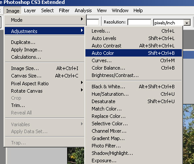Open Replace Color... adjustment

click(133, 116)
